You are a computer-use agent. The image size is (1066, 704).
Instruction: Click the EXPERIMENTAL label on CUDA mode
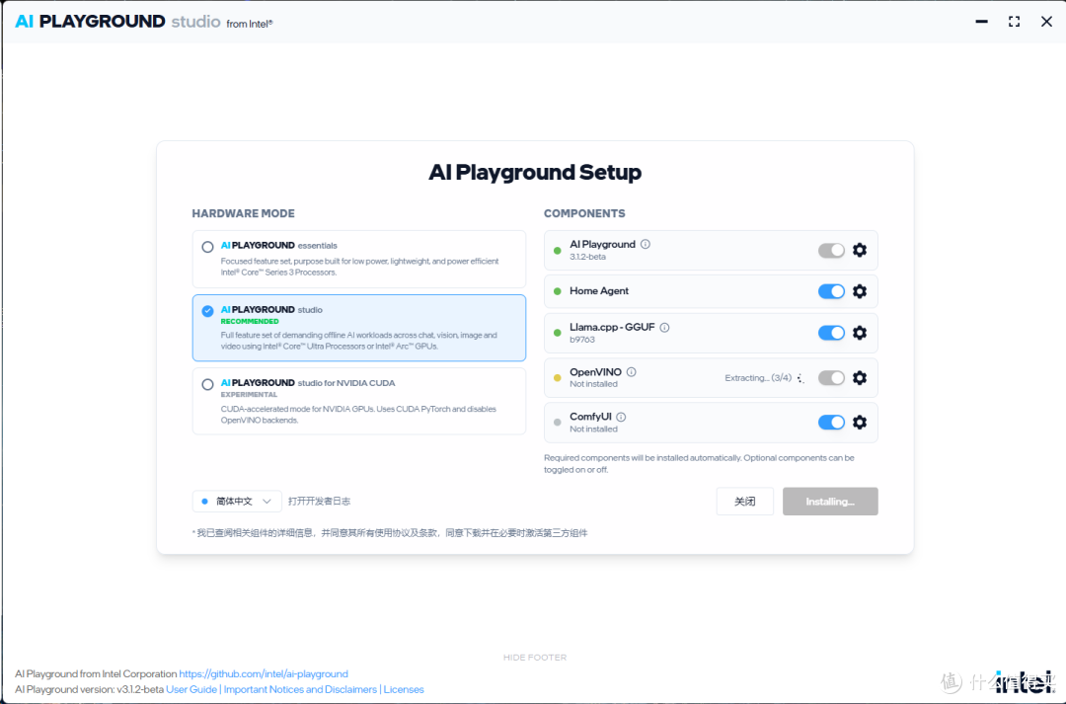pyautogui.click(x=249, y=395)
